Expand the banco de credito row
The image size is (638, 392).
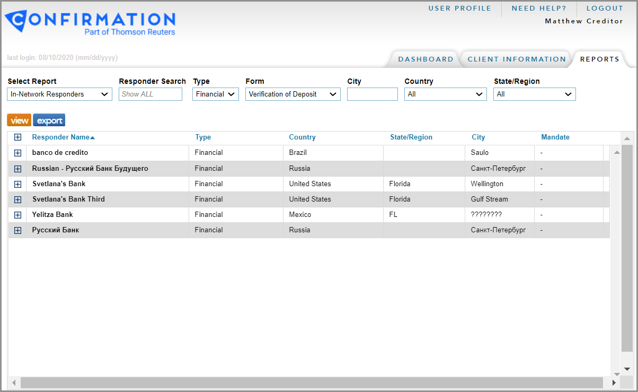click(x=17, y=153)
